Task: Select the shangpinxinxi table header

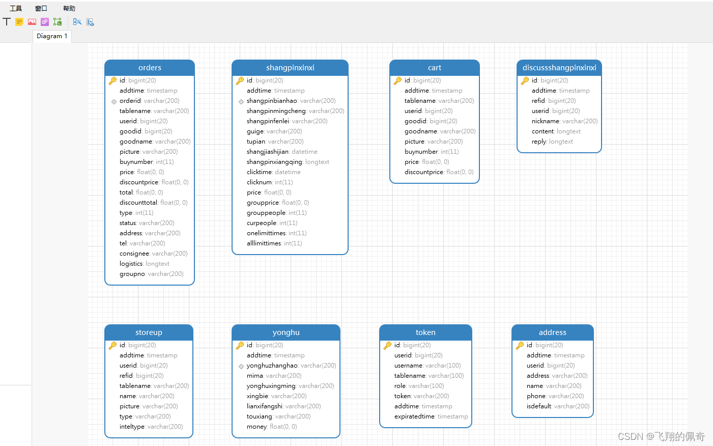Action: click(x=290, y=68)
